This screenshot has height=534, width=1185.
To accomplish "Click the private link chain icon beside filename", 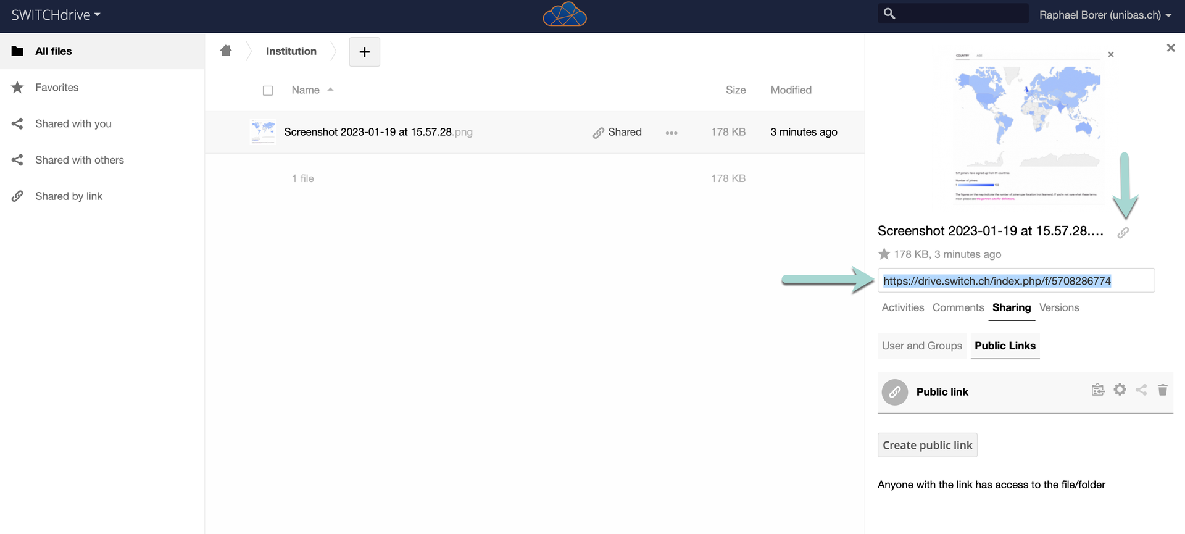I will coord(1123,233).
